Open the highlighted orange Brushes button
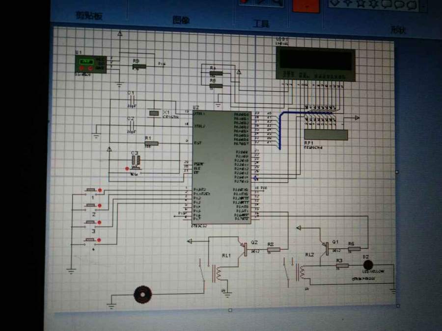 click(x=306, y=6)
